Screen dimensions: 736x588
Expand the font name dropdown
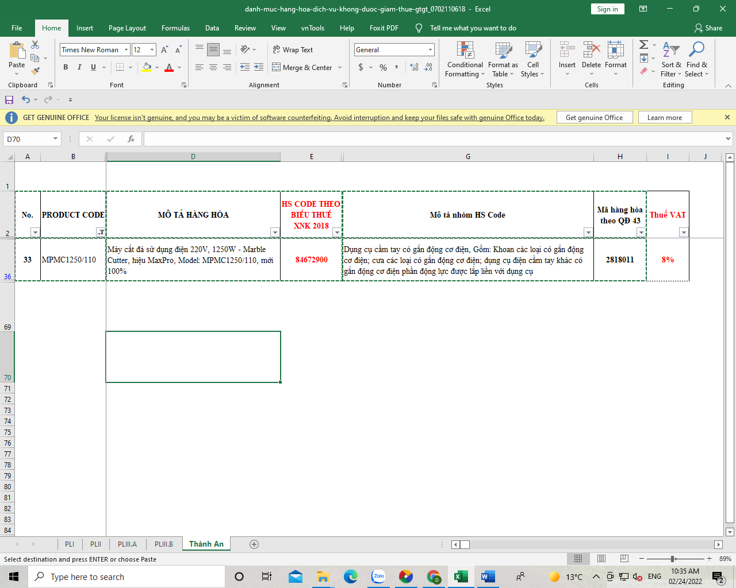tap(126, 50)
